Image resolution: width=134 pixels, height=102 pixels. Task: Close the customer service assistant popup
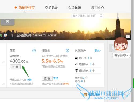coord(128,37)
